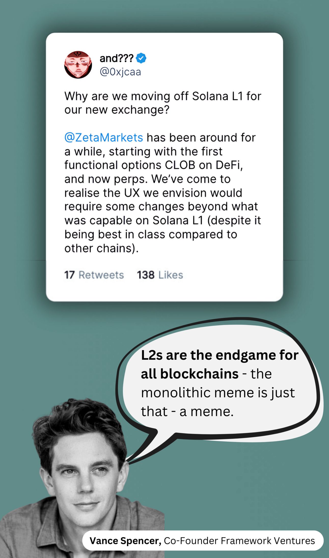The image size is (329, 558).
Task: Click the tweet question about Solana L1
Action: (163, 103)
